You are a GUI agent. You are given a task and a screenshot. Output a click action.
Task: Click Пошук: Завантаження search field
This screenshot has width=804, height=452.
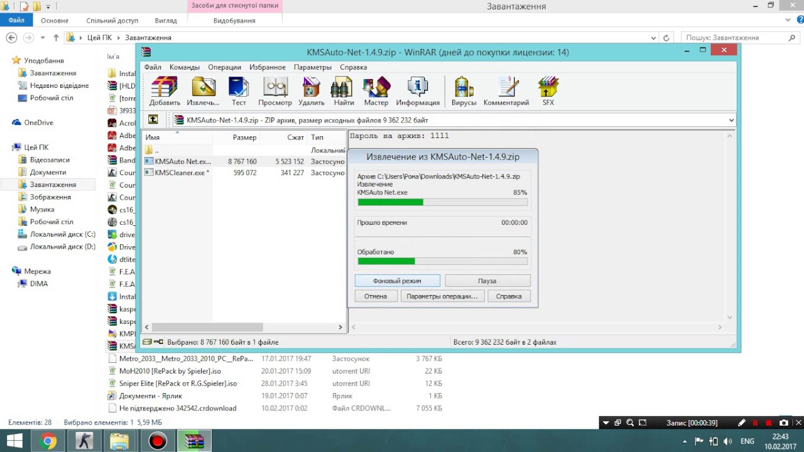pyautogui.click(x=740, y=38)
